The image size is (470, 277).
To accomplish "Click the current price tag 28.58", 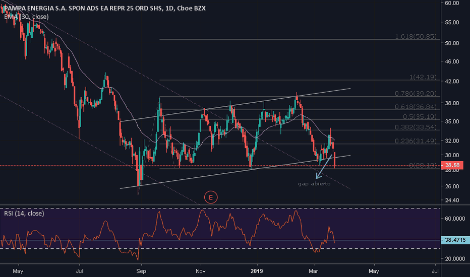I will [x=452, y=165].
